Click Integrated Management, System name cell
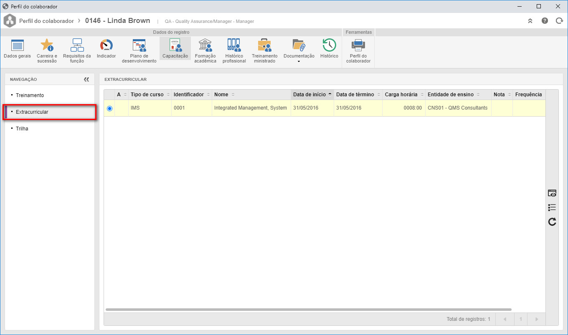 (x=251, y=108)
